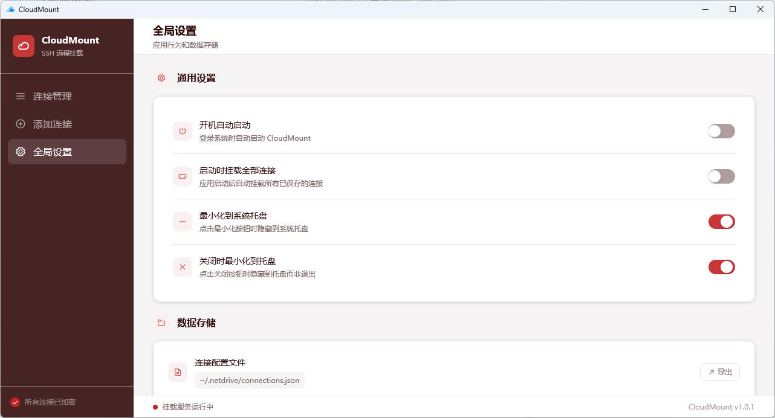Click the 数据存储 section heading
This screenshot has width=775, height=418.
click(196, 323)
